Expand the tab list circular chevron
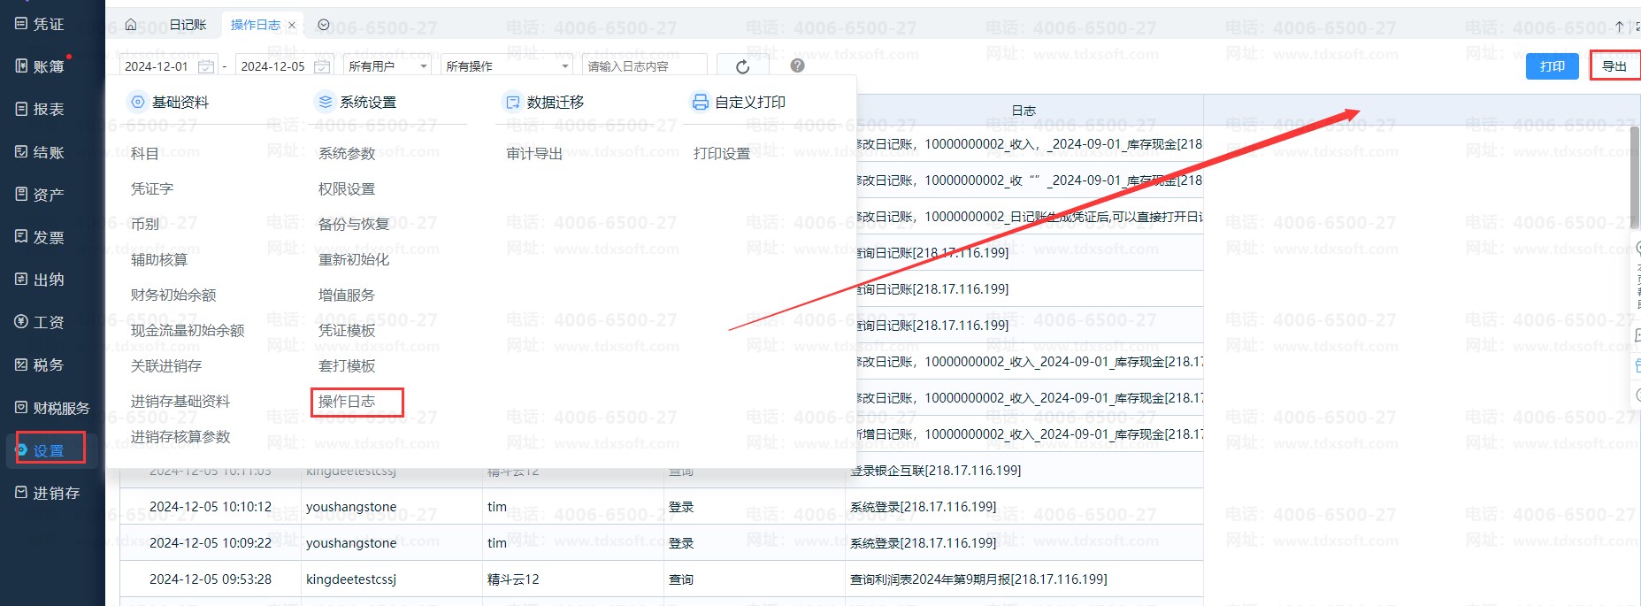 point(324,25)
